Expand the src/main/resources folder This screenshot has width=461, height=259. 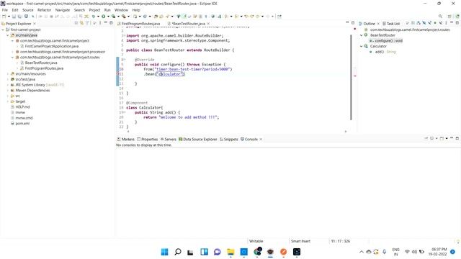pyautogui.click(x=8, y=73)
